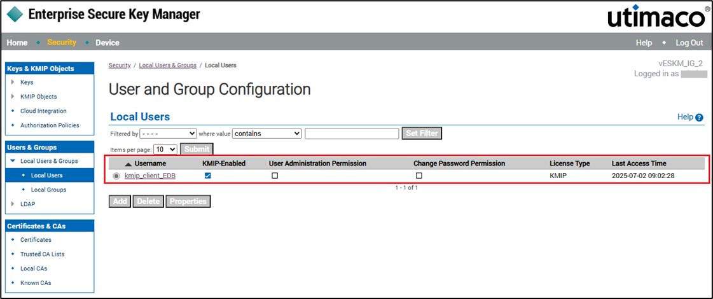Click the Utimaco logo

660,17
